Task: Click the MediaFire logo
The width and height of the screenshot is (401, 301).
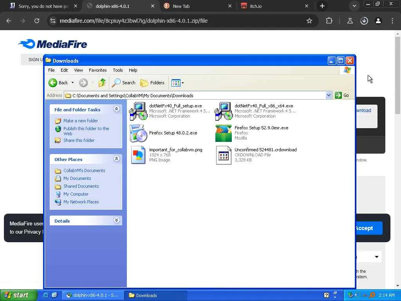Action: [53, 44]
